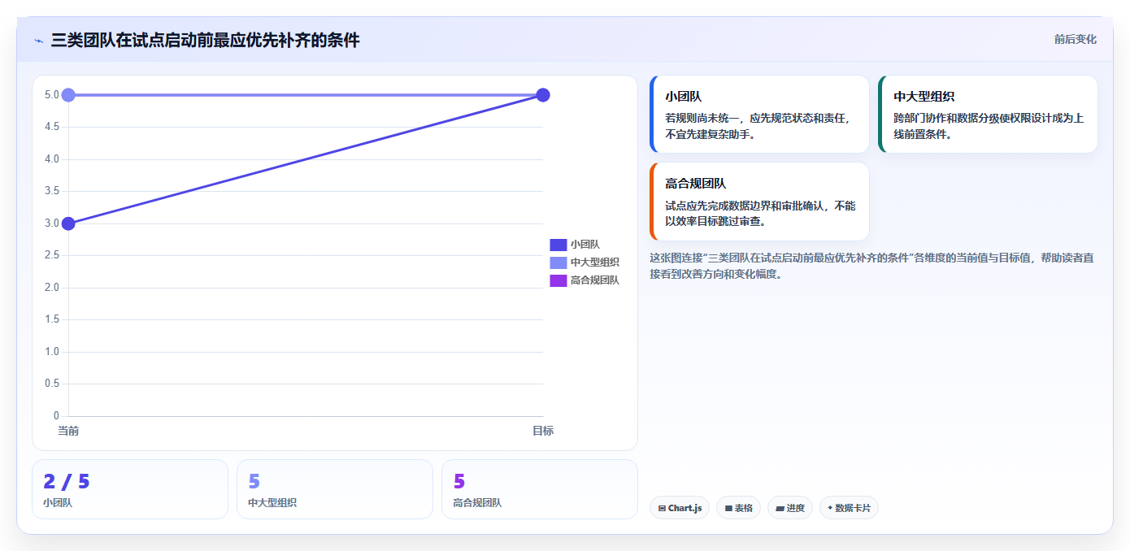Click the 中大型组织 data point above 当前 at 5.0

(68, 95)
